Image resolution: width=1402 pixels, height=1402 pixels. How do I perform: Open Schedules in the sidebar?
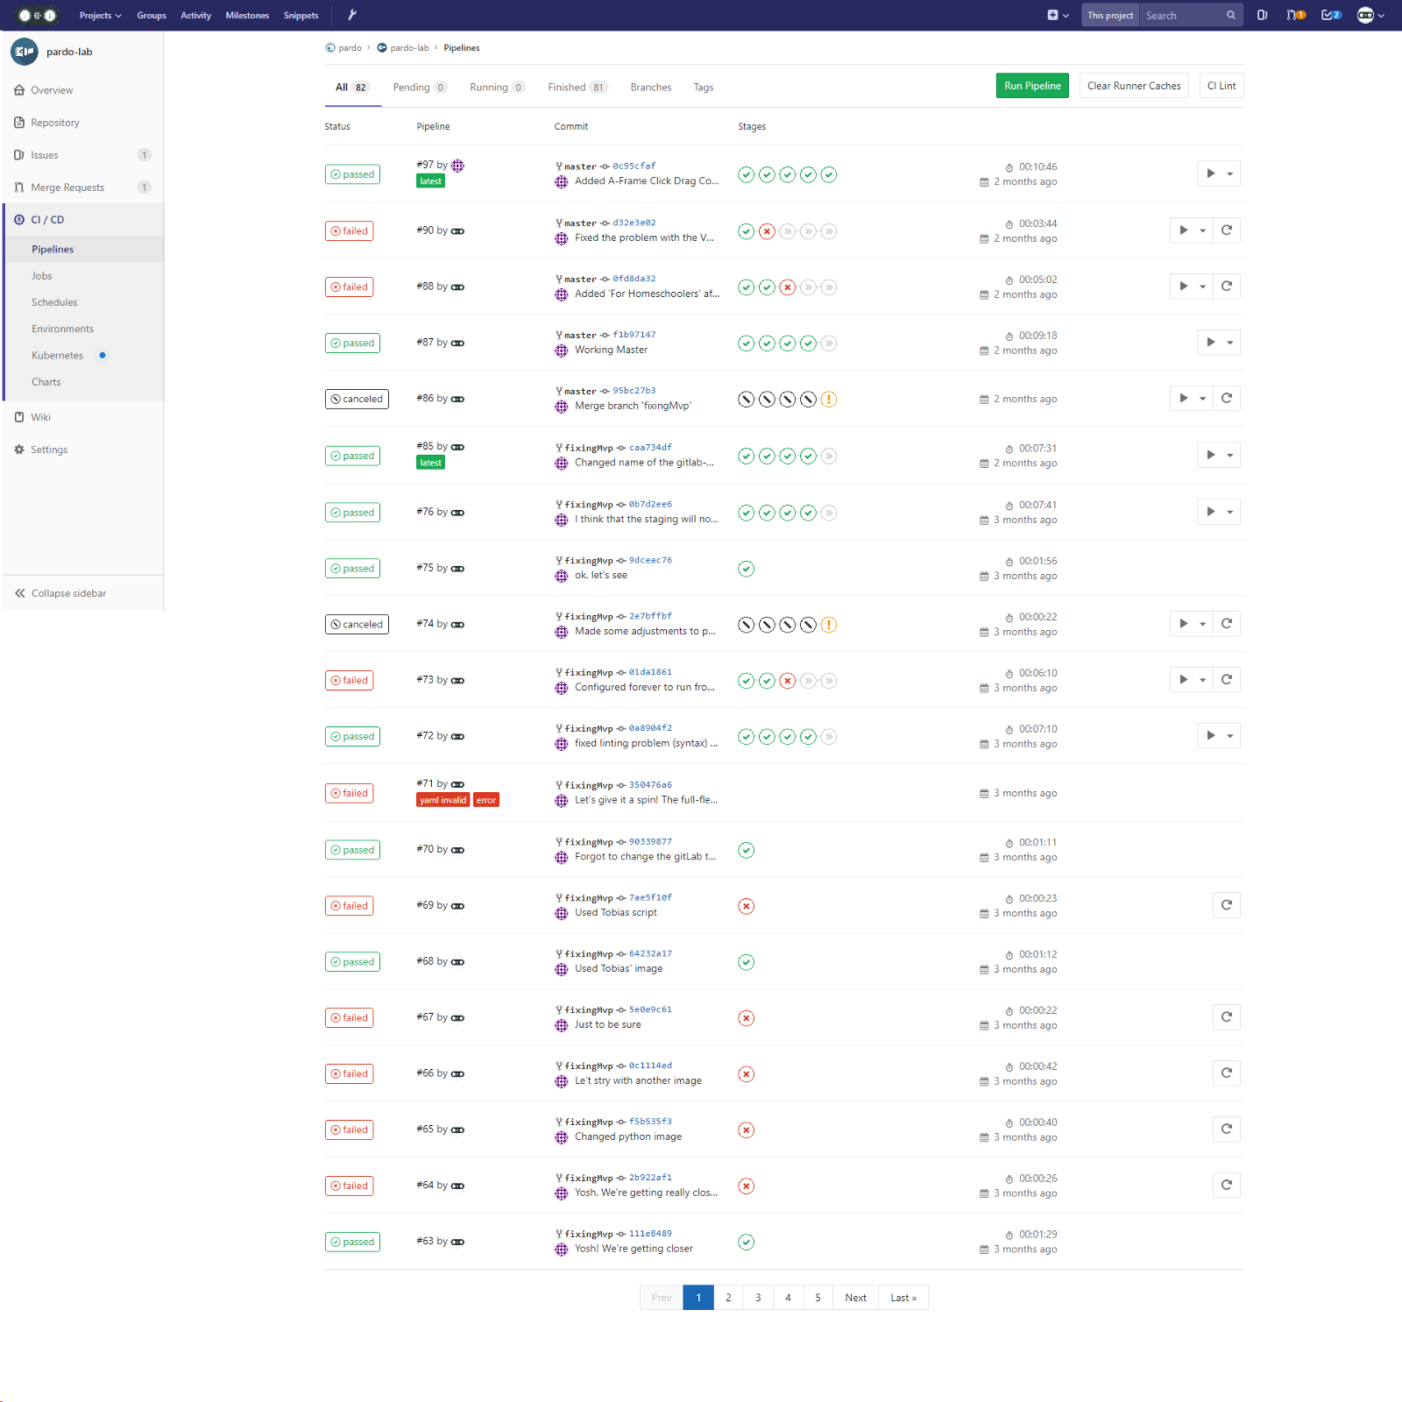coord(54,302)
